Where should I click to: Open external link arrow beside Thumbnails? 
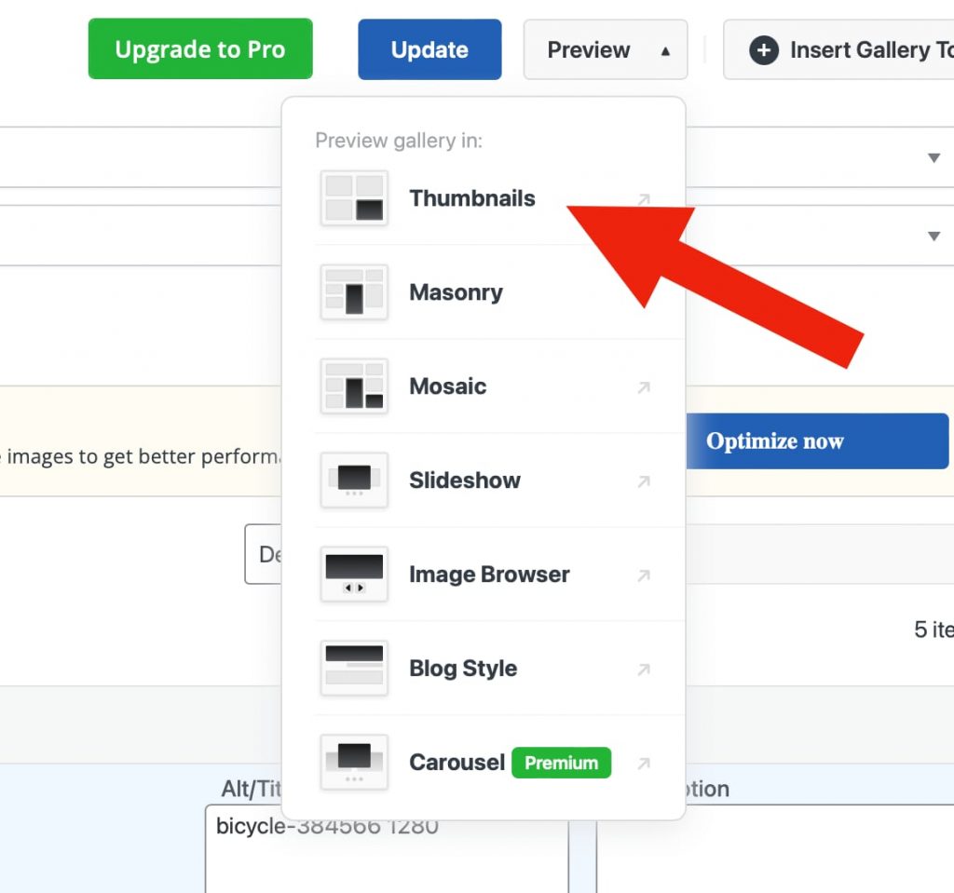(644, 199)
